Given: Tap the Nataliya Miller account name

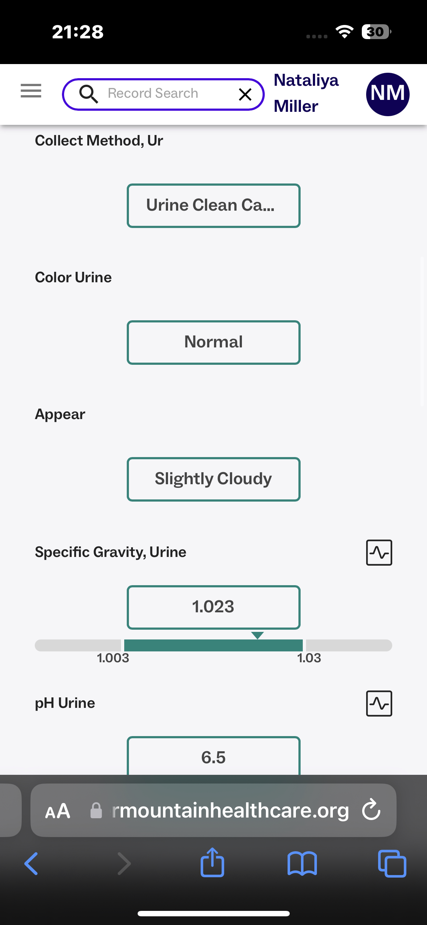Looking at the screenshot, I should click(306, 93).
